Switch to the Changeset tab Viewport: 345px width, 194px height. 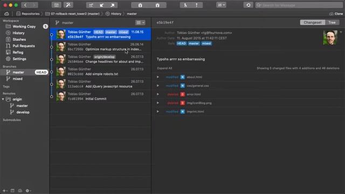(x=313, y=23)
